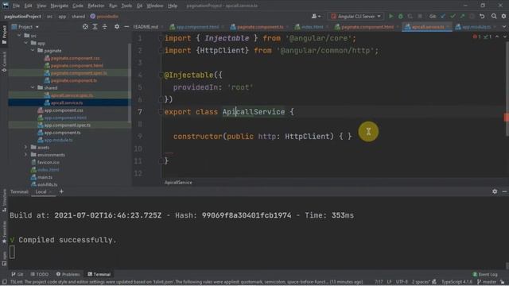Open Project panel options gear
The width and height of the screenshot is (509, 286).
pos(117,26)
